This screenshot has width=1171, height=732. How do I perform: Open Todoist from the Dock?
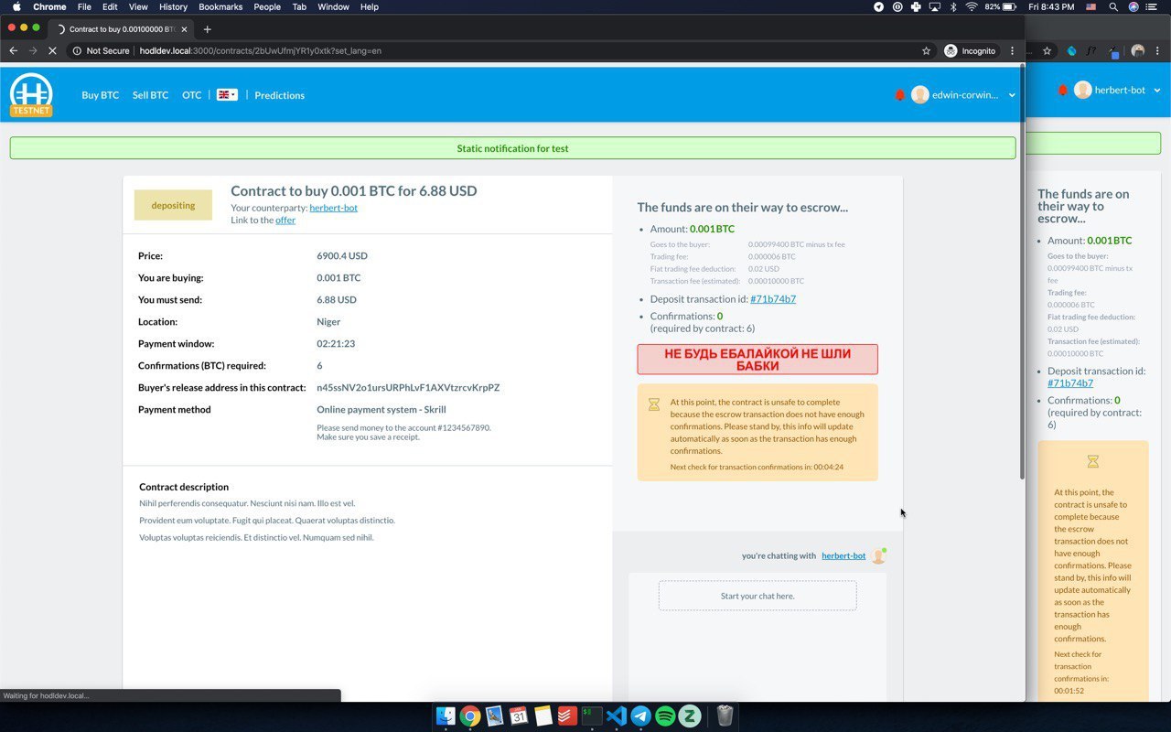point(567,716)
